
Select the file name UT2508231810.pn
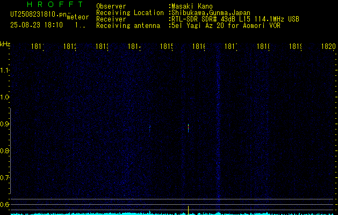pyautogui.click(x=39, y=14)
